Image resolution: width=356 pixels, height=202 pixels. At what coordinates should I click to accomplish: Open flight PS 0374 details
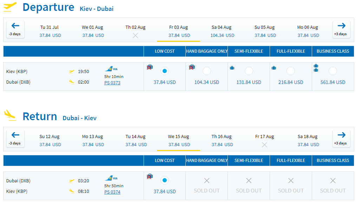pyautogui.click(x=112, y=192)
